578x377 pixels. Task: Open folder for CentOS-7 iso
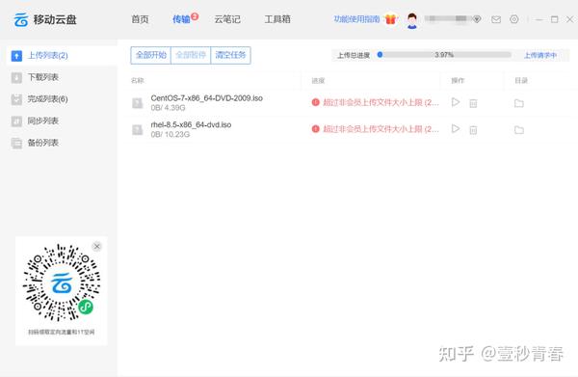click(x=519, y=103)
